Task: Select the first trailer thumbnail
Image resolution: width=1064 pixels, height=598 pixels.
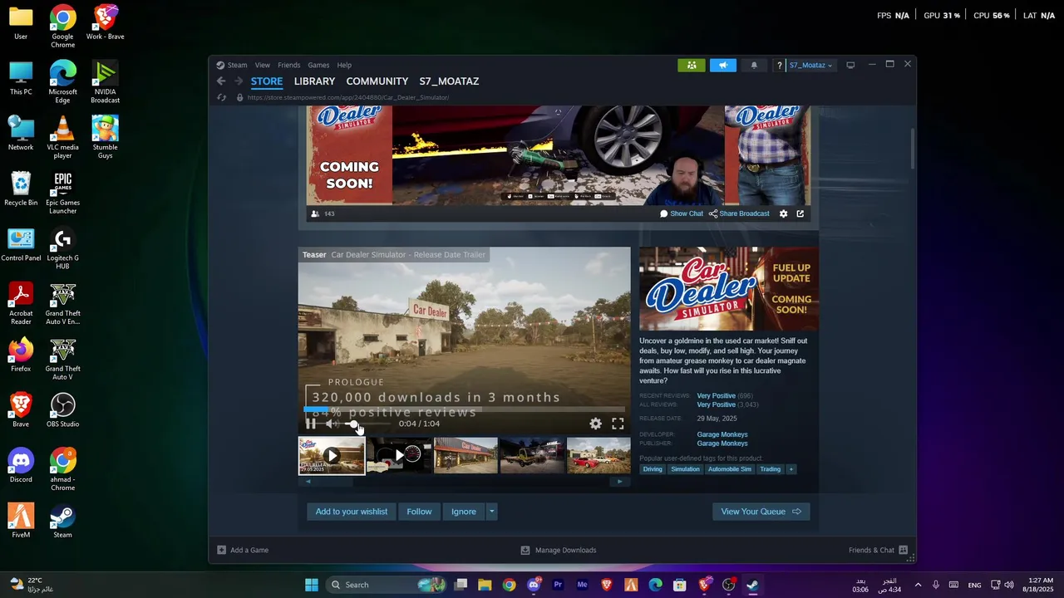Action: (x=332, y=455)
